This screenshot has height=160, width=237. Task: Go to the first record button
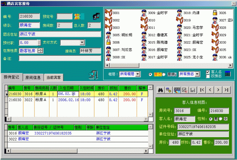(202, 90)
